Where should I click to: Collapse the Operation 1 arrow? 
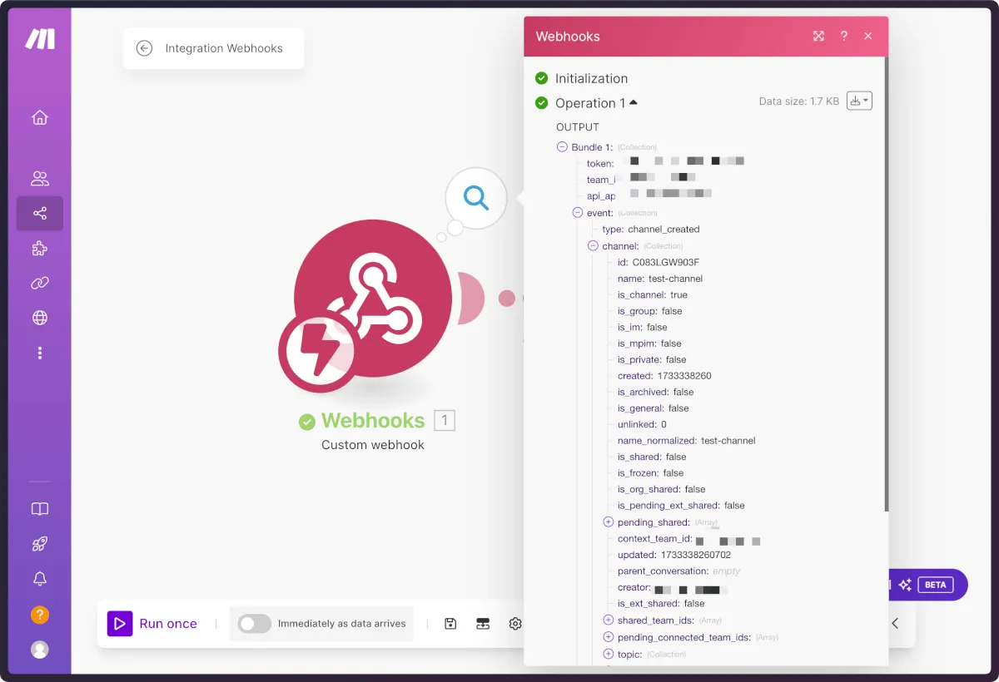634,102
